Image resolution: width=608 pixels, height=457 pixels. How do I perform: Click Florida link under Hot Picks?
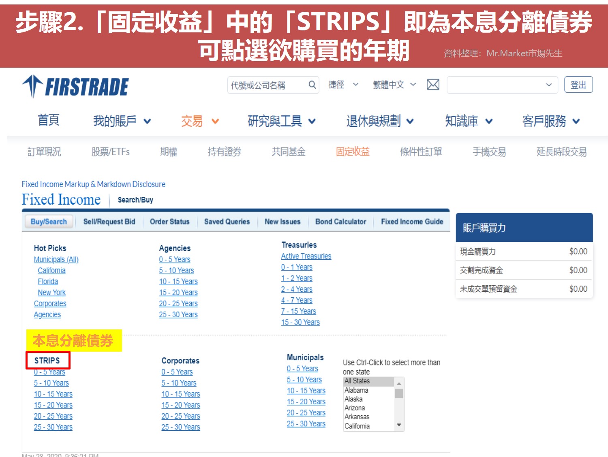coord(48,281)
